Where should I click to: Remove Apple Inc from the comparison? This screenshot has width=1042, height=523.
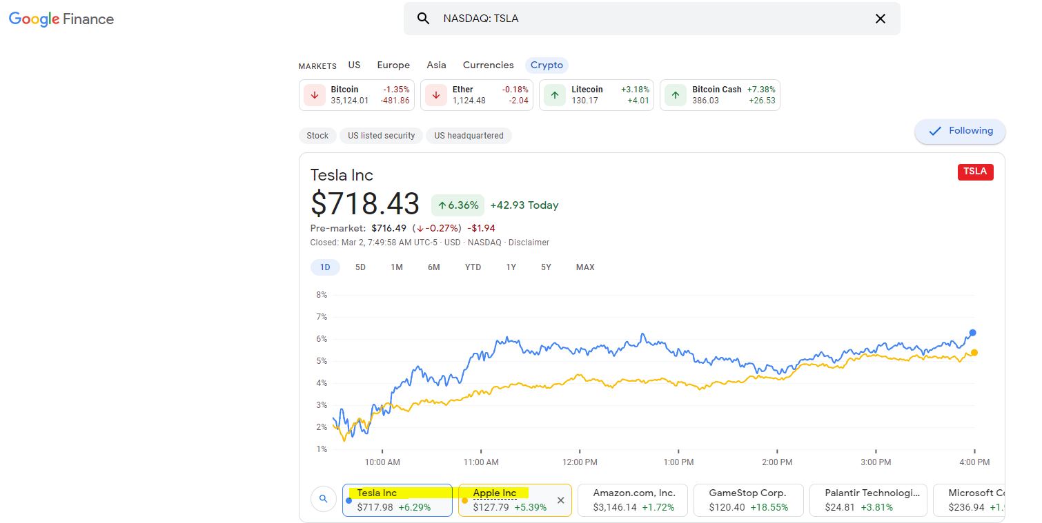tap(560, 500)
